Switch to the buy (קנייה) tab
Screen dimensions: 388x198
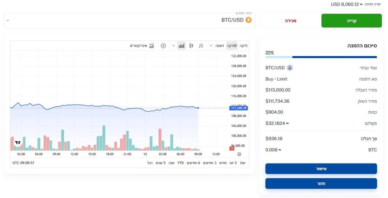point(351,21)
